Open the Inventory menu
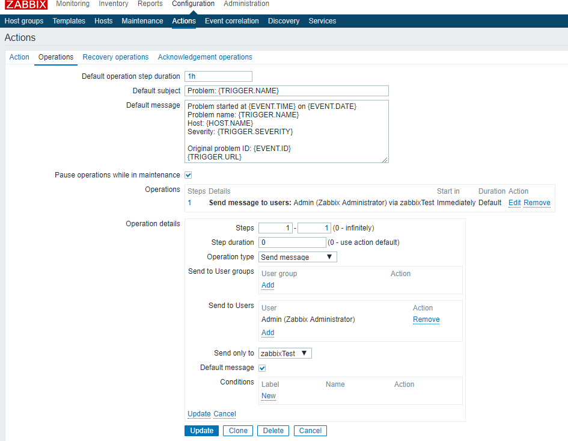568x441 pixels. coord(114,4)
